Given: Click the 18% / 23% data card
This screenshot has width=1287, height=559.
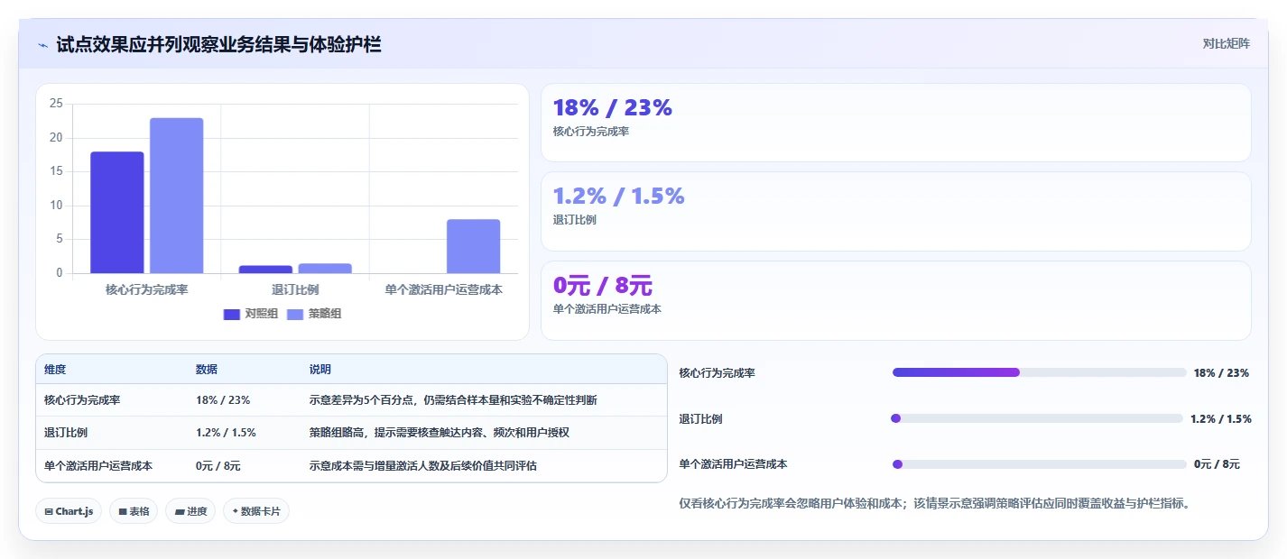Looking at the screenshot, I should coord(895,123).
